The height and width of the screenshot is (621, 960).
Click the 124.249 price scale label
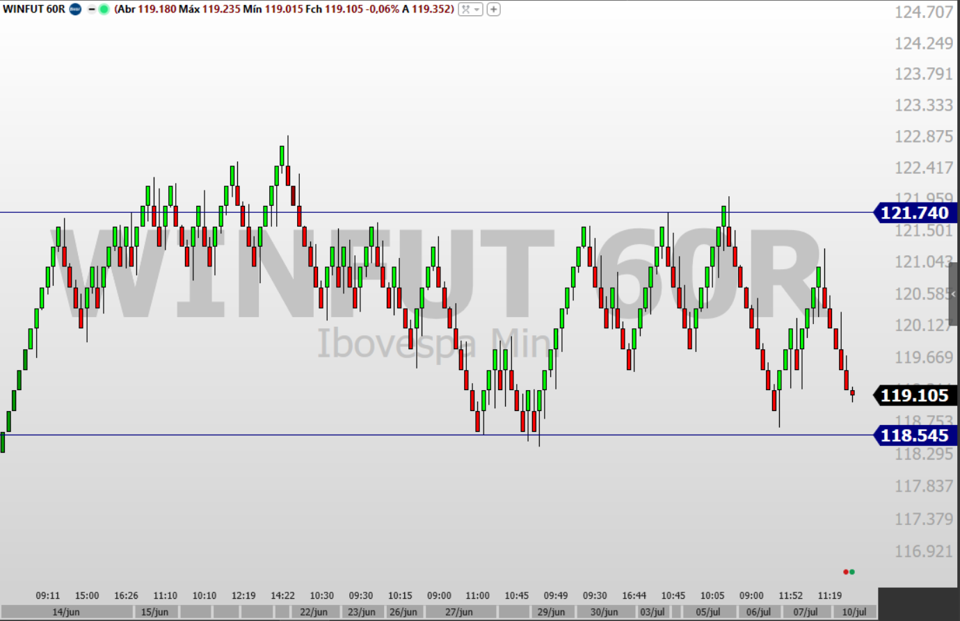924,43
